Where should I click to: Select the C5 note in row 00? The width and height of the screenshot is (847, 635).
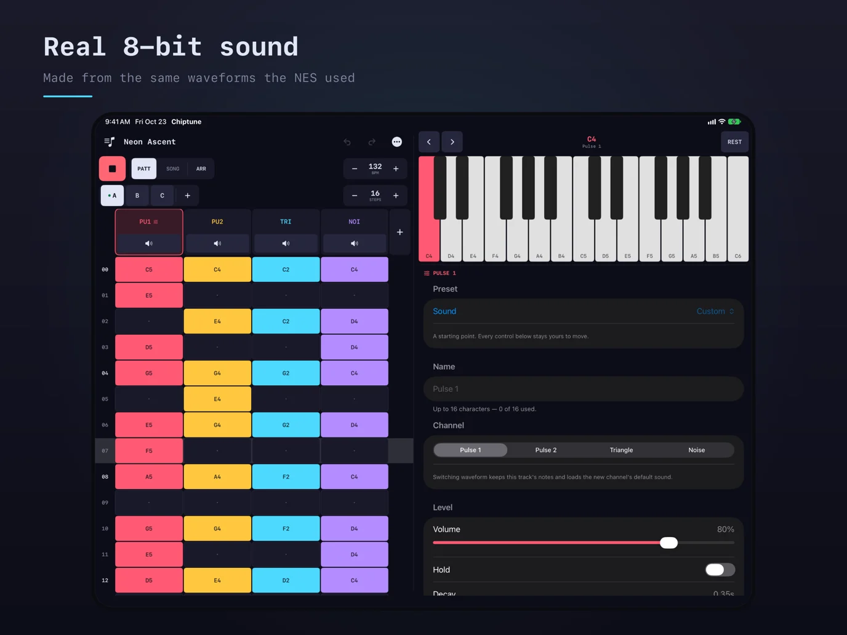[149, 270]
